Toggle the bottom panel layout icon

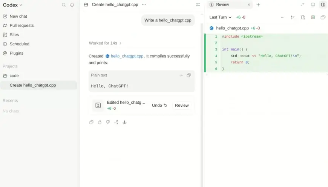click(313, 5)
